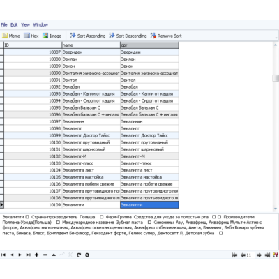Open the View menu
The width and height of the screenshot is (279, 279).
pyautogui.click(x=25, y=24)
